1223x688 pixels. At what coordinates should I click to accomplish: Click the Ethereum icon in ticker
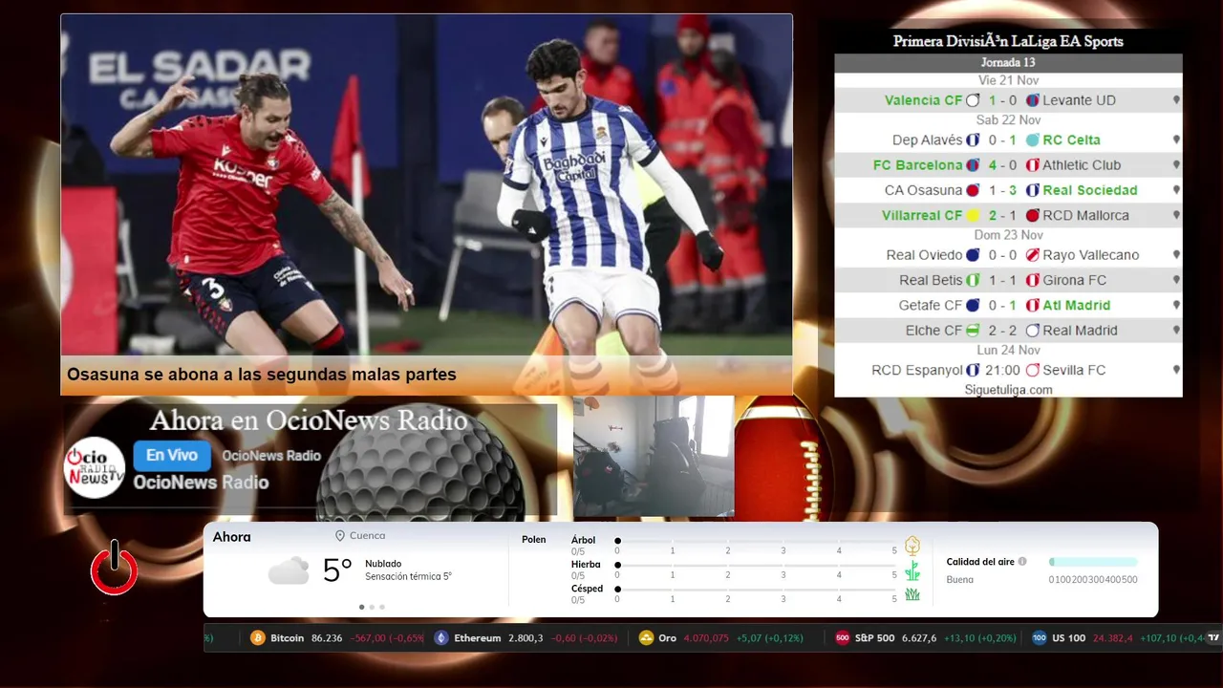[x=440, y=638]
